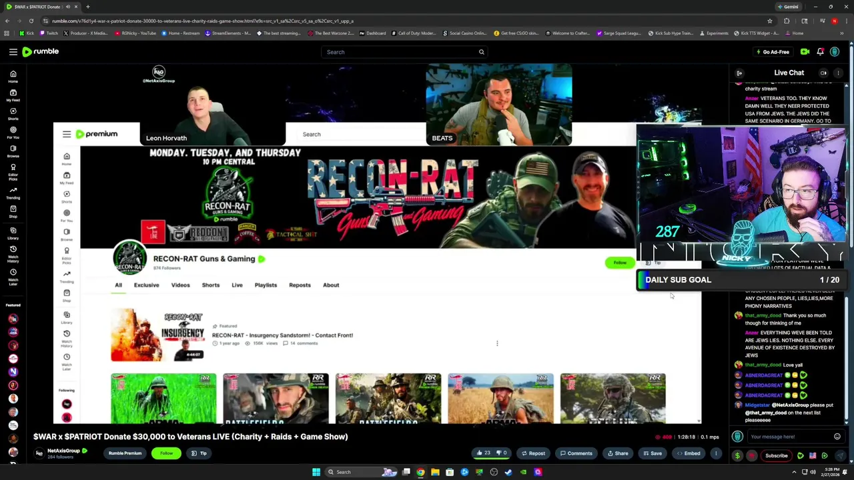Image resolution: width=854 pixels, height=480 pixels.
Task: Open more actions dots beside Embed
Action: click(x=716, y=453)
